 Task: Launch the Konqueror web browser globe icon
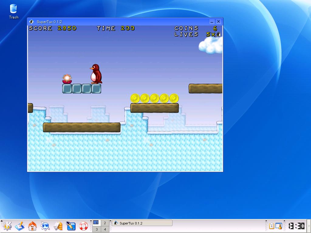pos(45,226)
